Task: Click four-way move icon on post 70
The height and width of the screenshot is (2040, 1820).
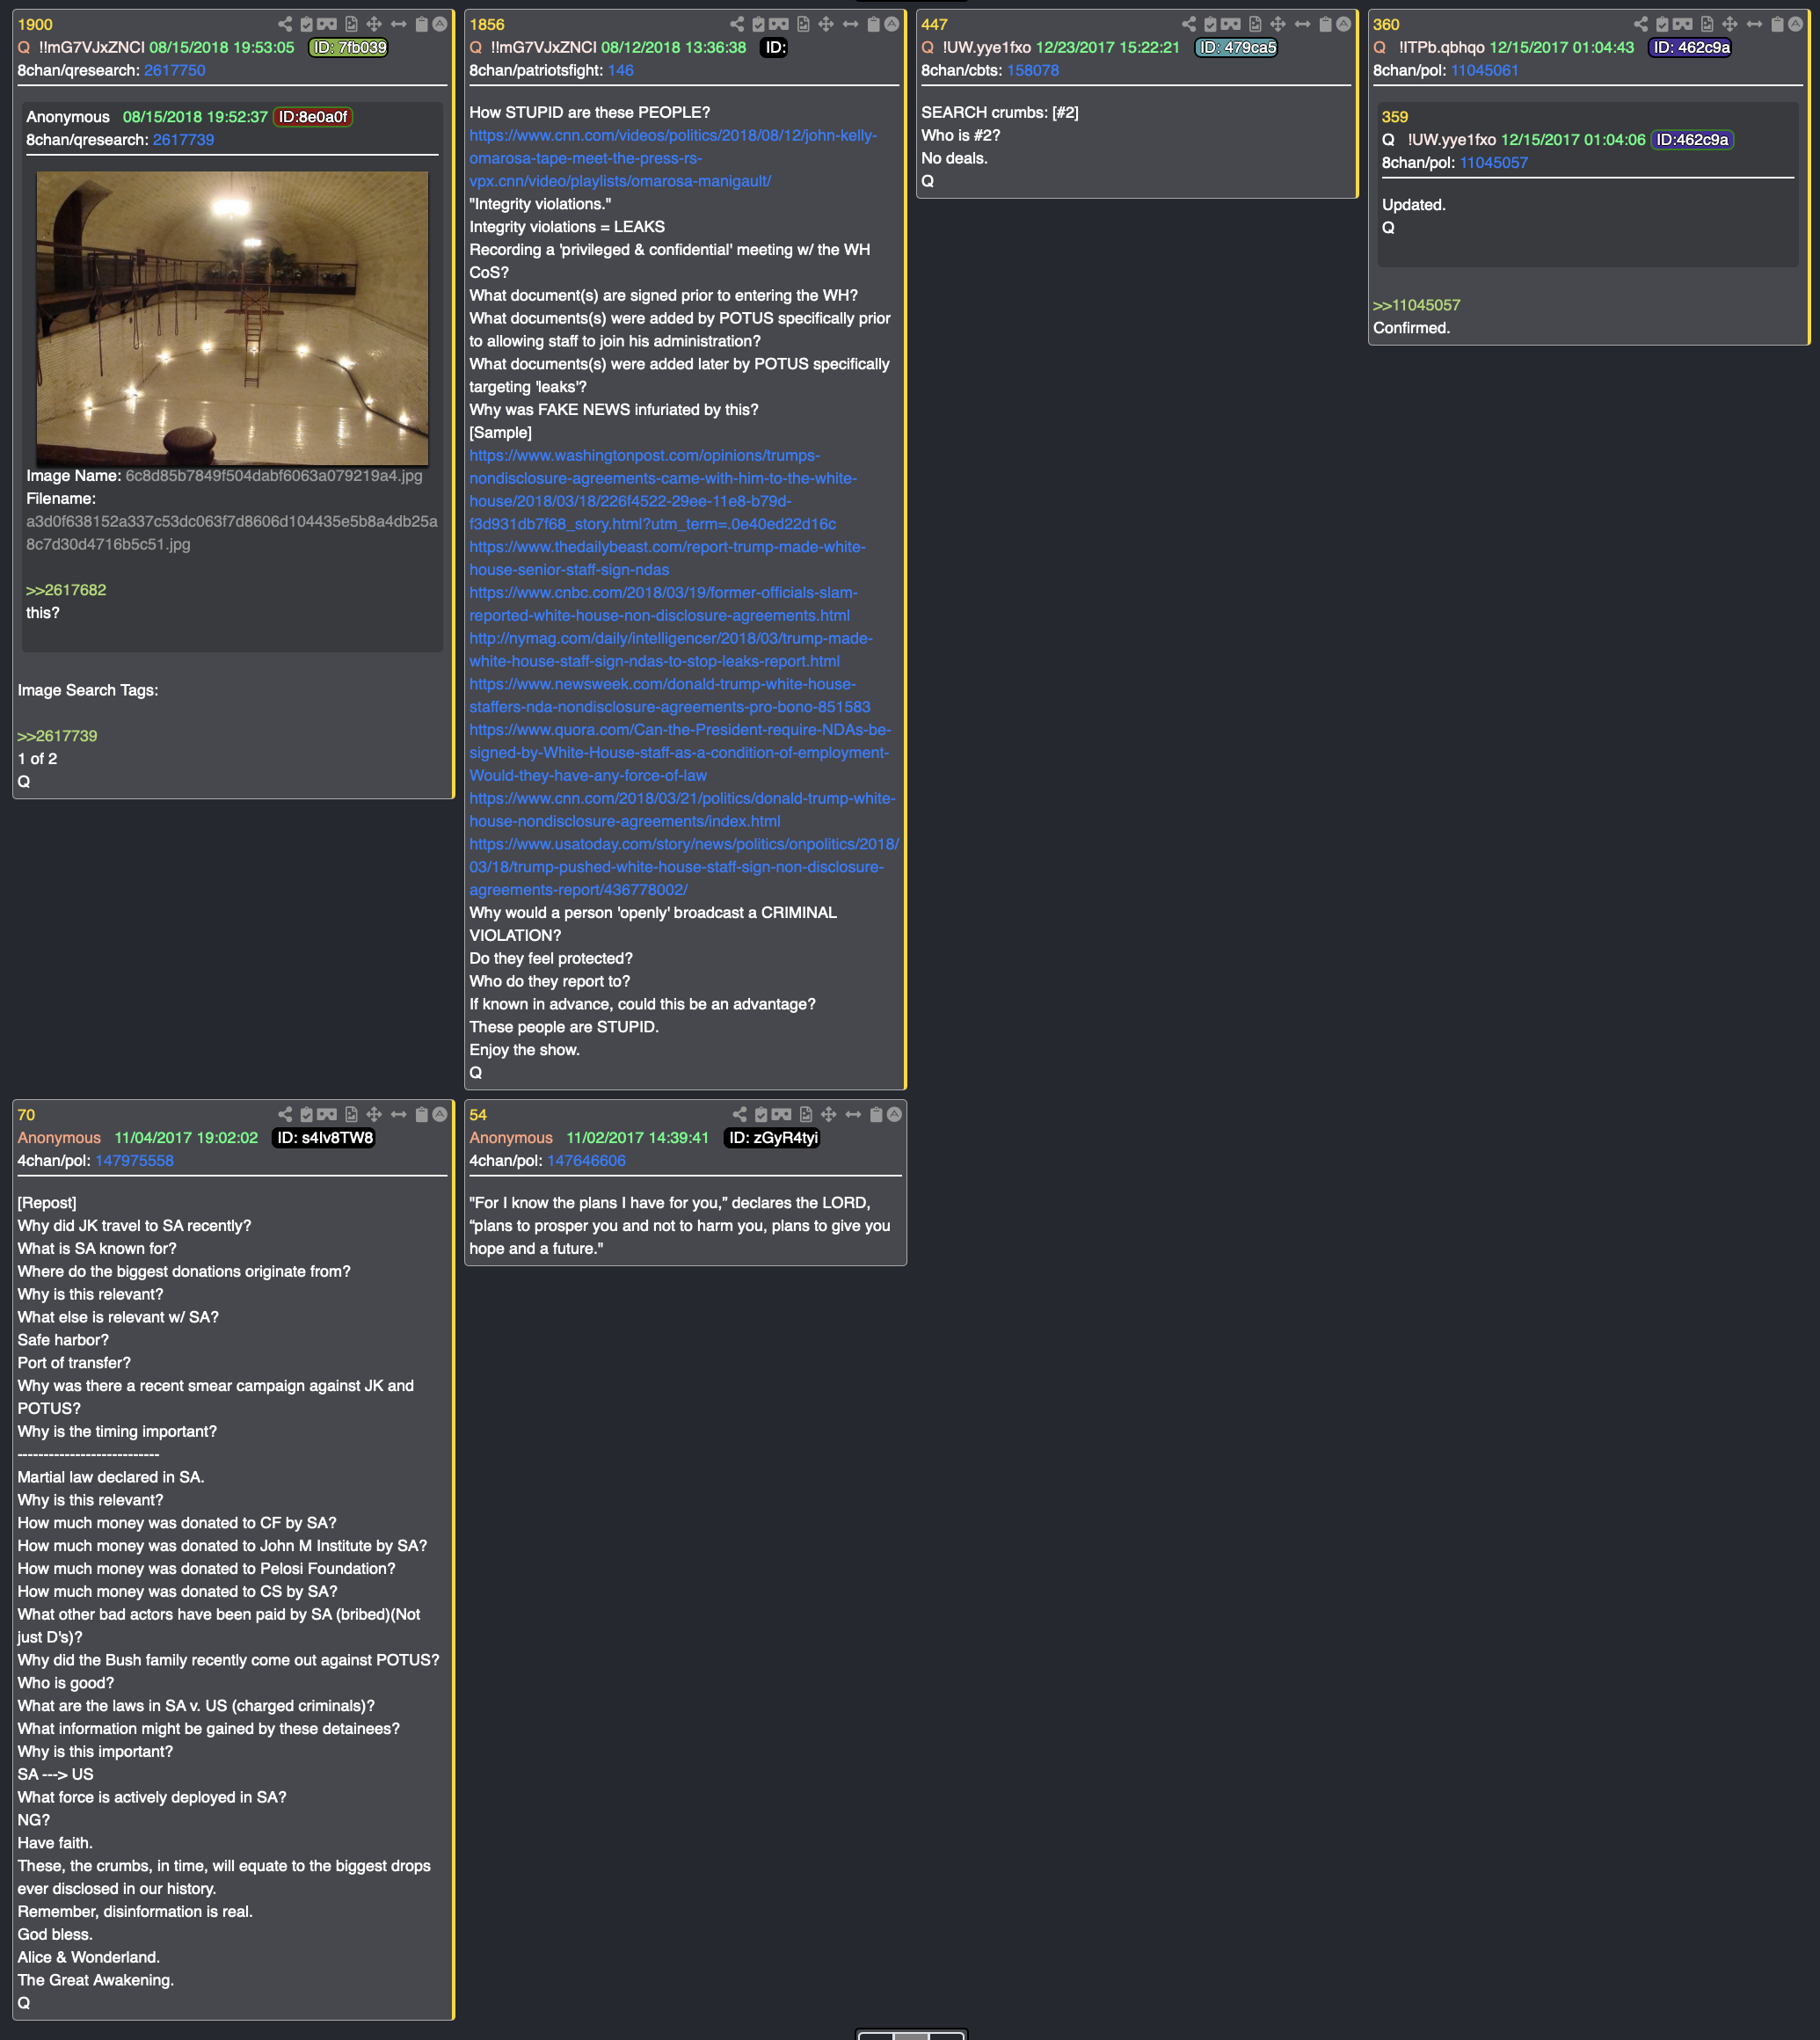Action: tap(374, 1114)
